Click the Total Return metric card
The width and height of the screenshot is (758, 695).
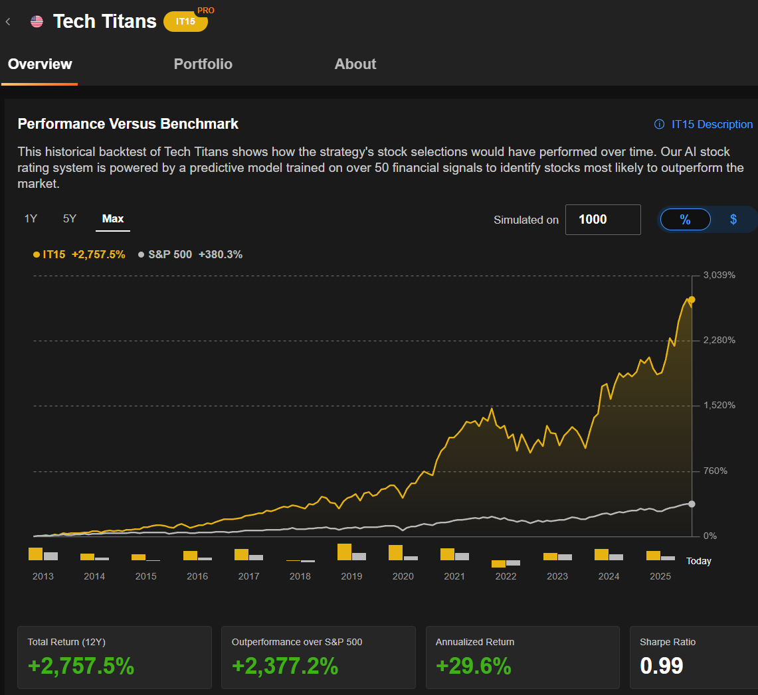(114, 657)
